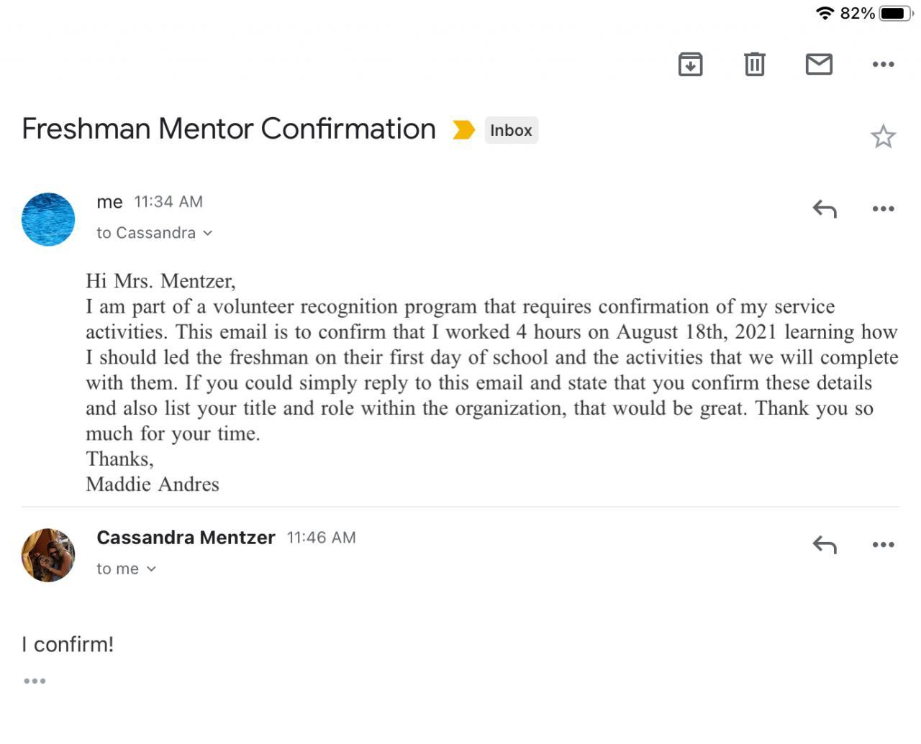Star the Freshman Mentor Confirmation email
Screen dimensions: 921x744
[x=883, y=137]
